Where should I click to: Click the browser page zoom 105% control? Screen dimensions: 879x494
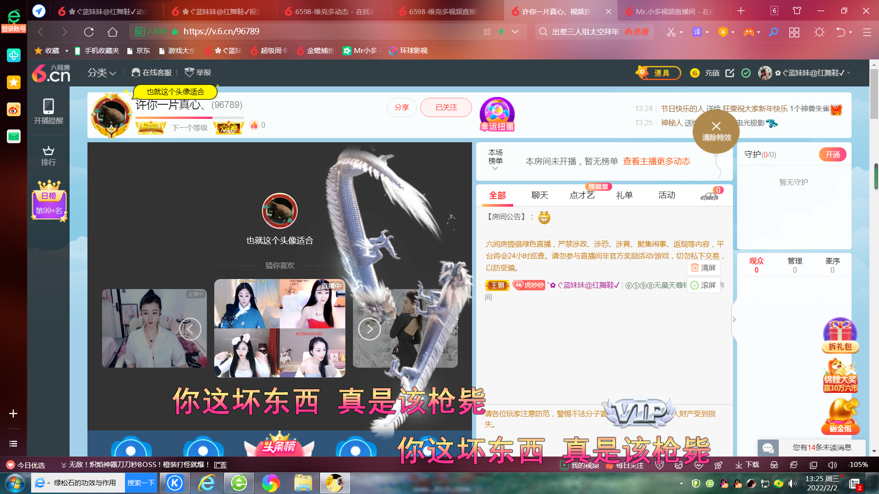point(858,465)
